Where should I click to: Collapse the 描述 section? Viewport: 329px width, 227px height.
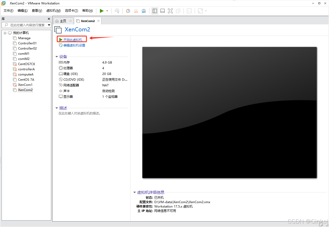coord(57,108)
